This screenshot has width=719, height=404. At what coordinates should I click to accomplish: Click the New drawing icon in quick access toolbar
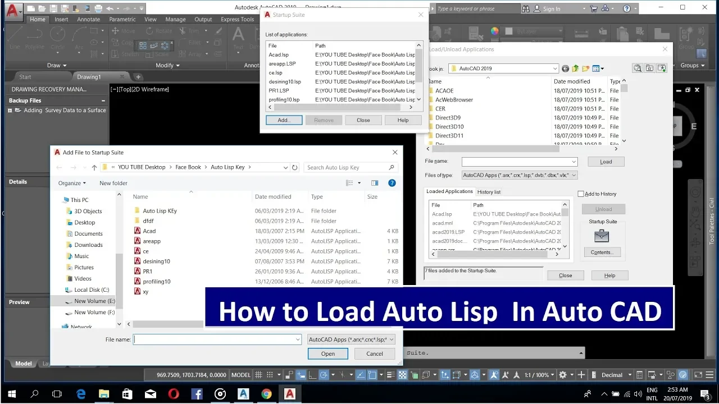pyautogui.click(x=30, y=8)
